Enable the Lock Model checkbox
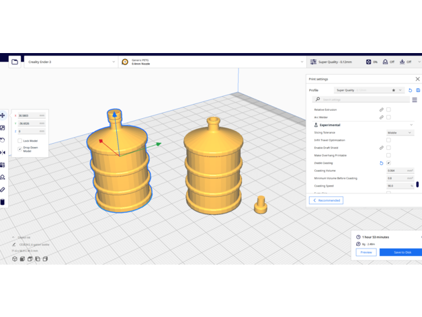Screen dimensions: 422x317 pos(20,141)
